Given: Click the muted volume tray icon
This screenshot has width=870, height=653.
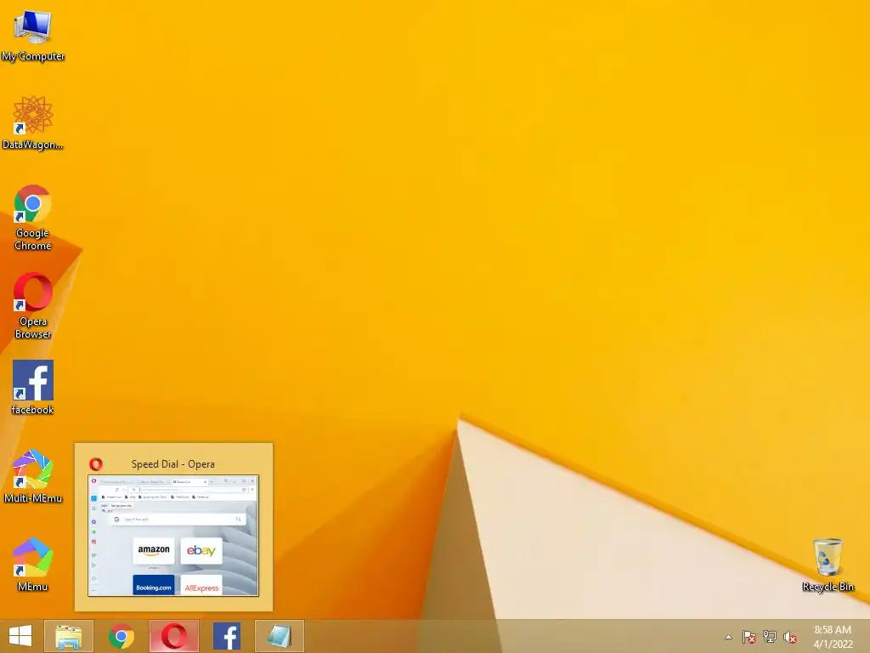Looking at the screenshot, I should [x=790, y=637].
